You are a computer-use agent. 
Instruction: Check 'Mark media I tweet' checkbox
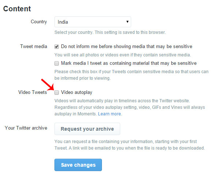point(57,63)
